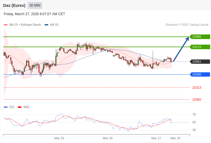The image size is (211, 143).
Task: Click the MA 20 + Bollinger Bands label
Action: (25, 25)
